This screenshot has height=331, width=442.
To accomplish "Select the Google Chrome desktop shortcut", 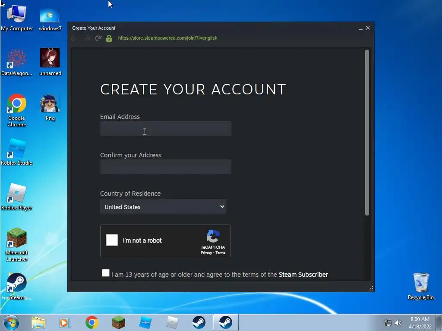I will point(17,110).
